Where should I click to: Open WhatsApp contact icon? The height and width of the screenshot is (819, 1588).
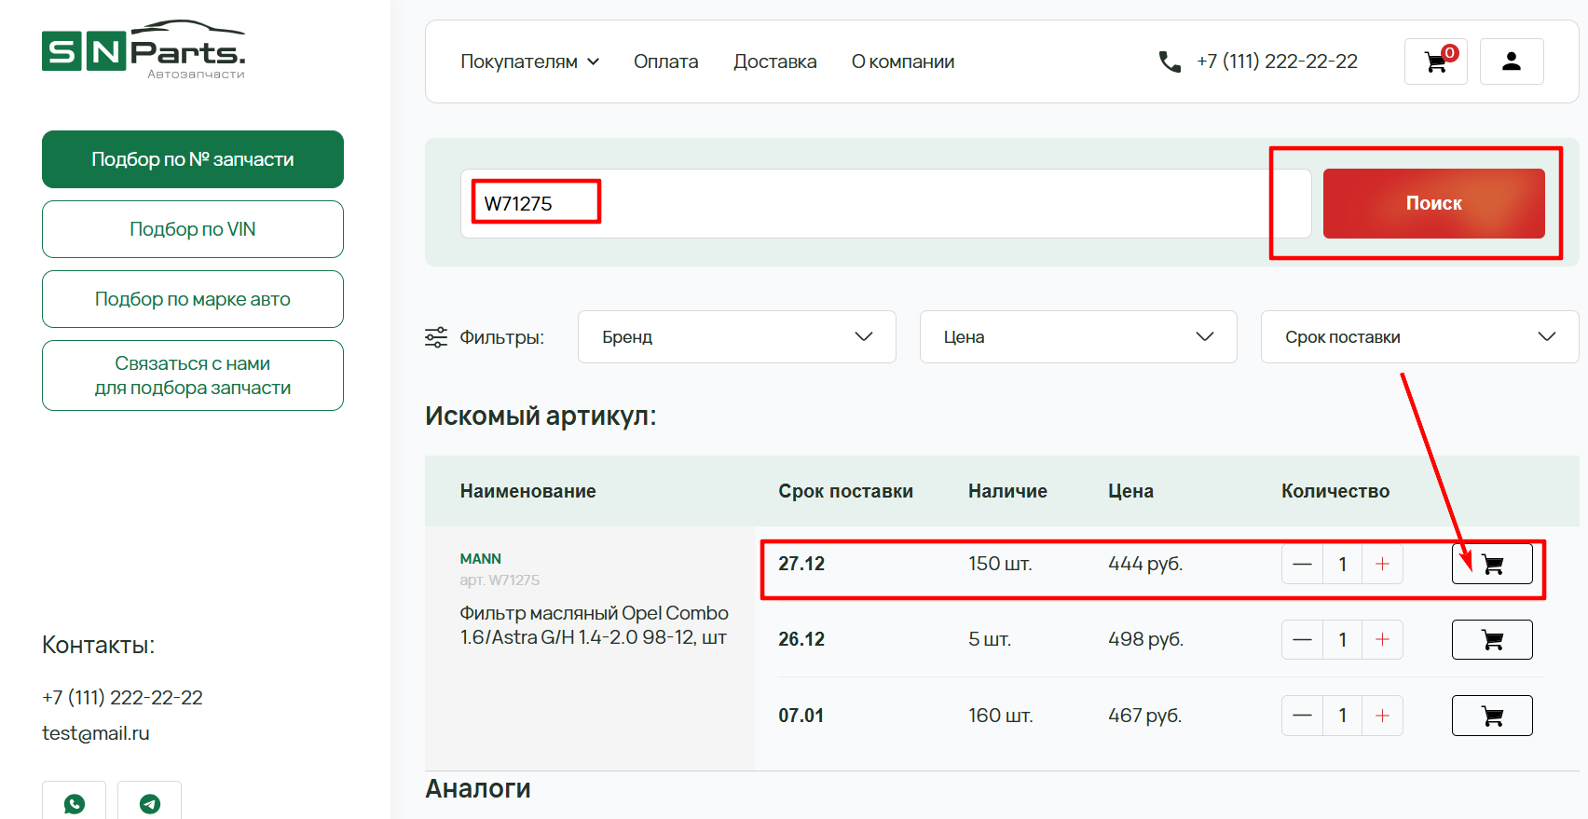75,802
